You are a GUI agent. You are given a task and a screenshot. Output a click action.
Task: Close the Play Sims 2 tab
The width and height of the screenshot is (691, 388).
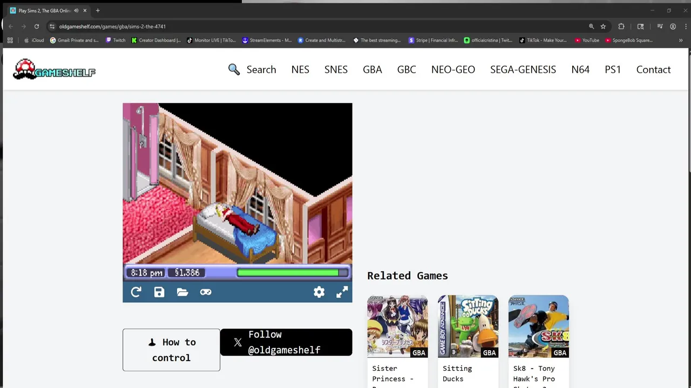[85, 11]
